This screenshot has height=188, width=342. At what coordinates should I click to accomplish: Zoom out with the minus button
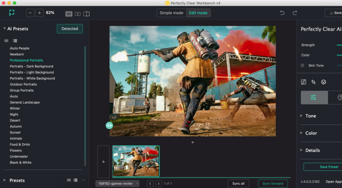[x=30, y=13]
